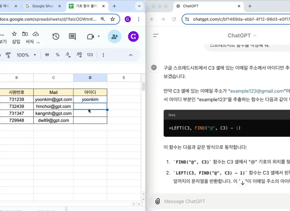Open the comments panel icon

(x=72, y=37)
